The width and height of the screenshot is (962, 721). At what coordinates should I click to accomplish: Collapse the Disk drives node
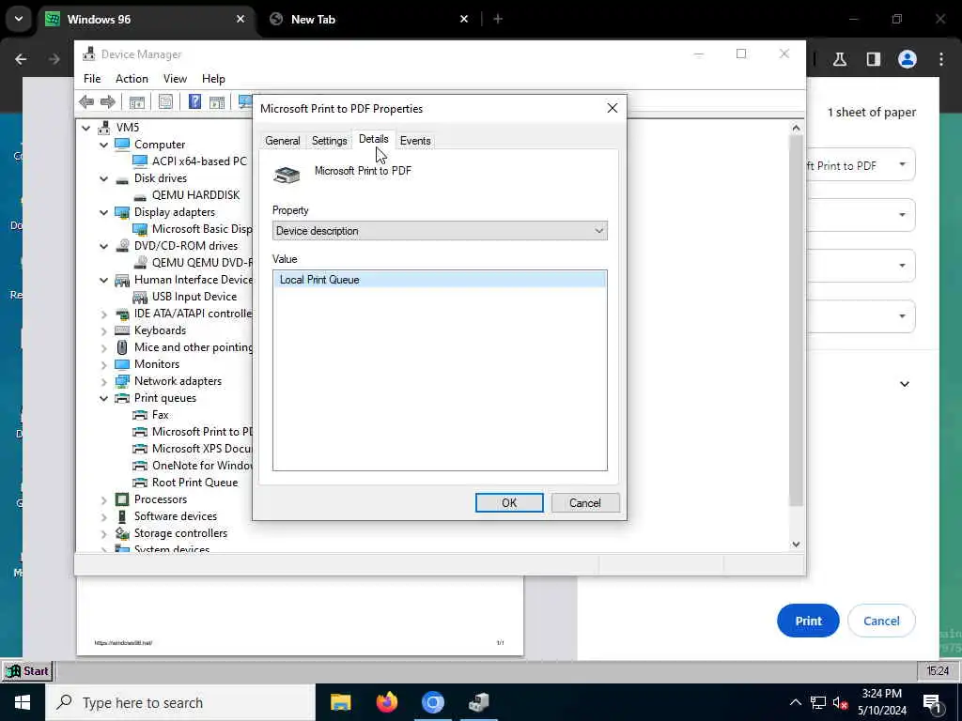103,178
